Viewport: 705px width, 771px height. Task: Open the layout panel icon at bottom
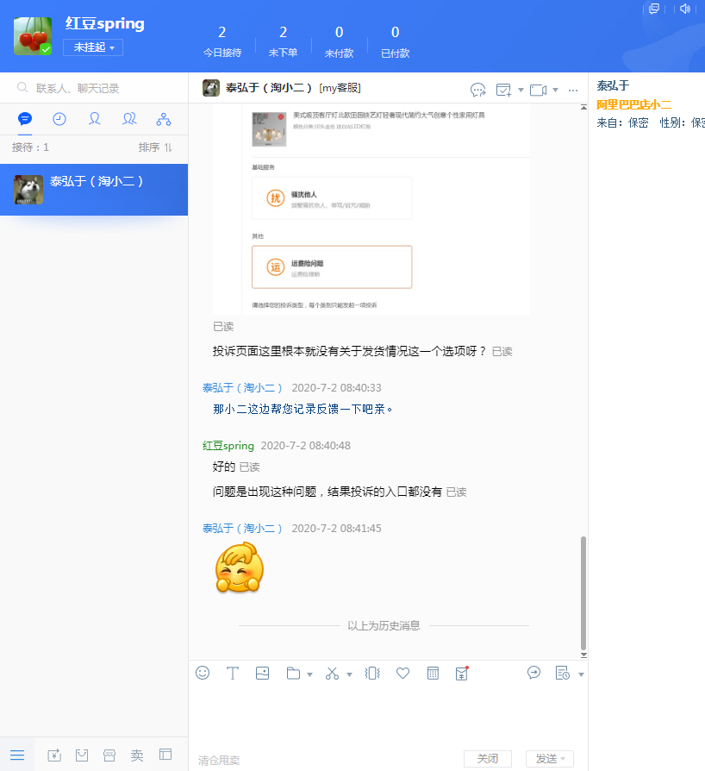click(x=165, y=755)
